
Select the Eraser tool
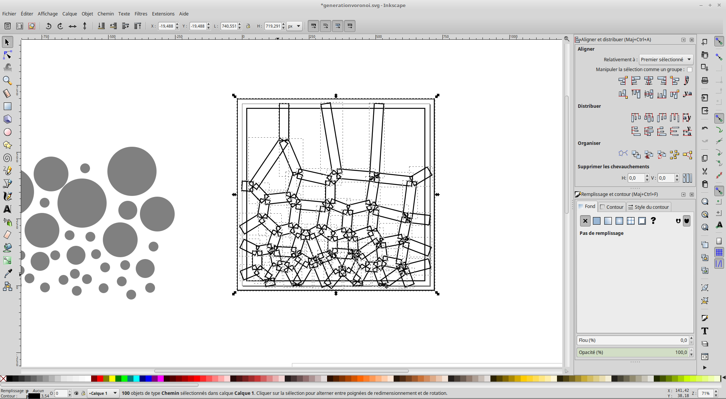pos(7,235)
